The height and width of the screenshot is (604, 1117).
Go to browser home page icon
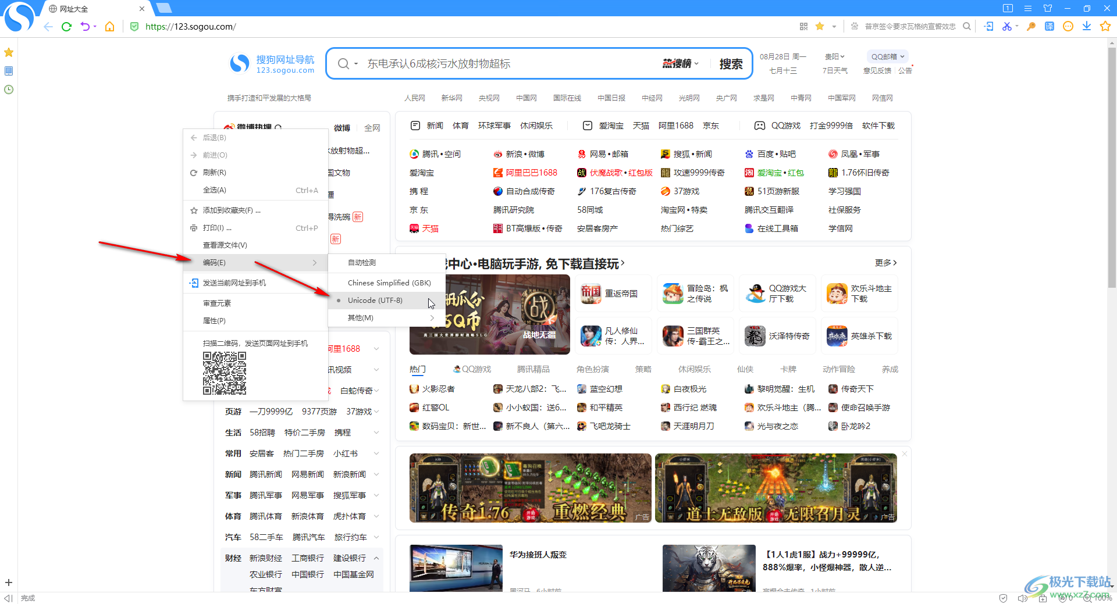click(109, 27)
